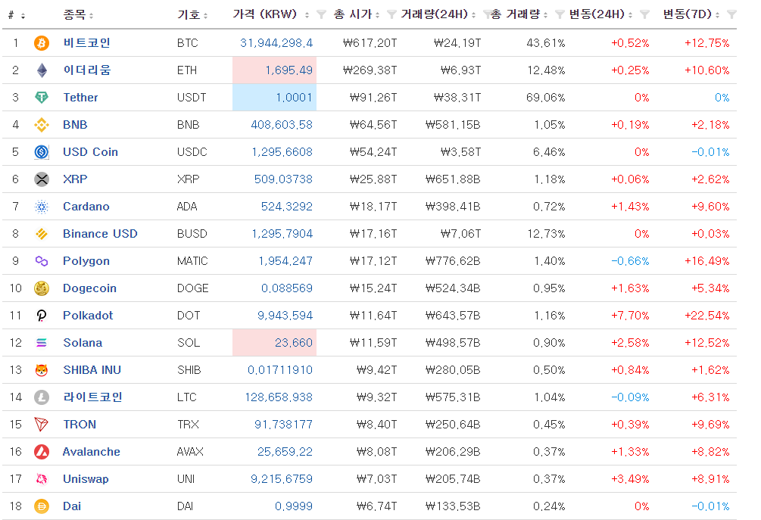The image size is (761, 520).
Task: Sort table by 기호 symbol column
Action: [206, 16]
